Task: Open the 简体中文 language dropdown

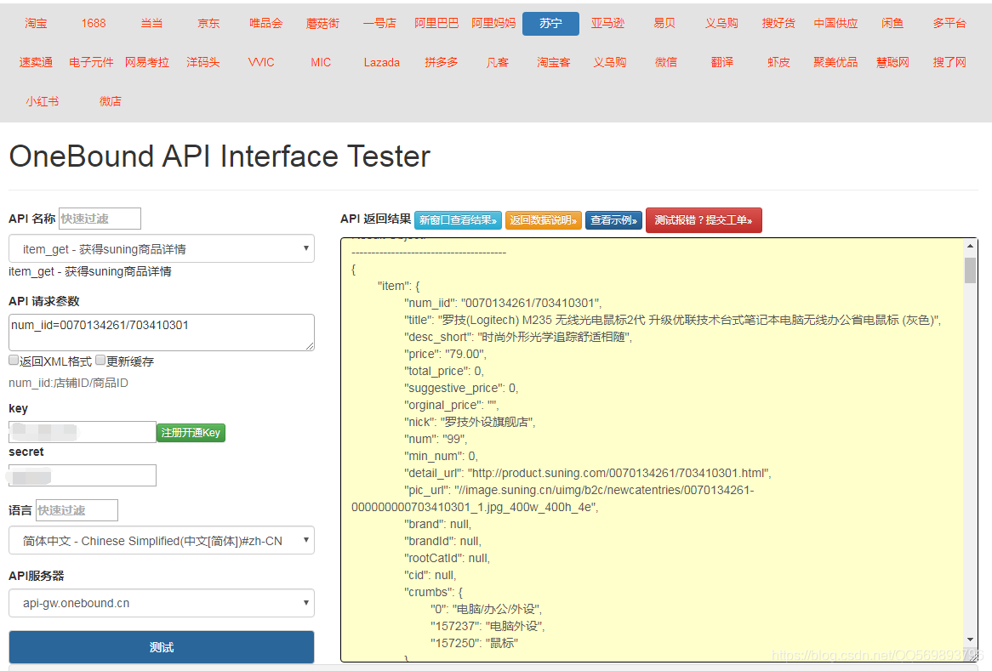Action: click(162, 541)
